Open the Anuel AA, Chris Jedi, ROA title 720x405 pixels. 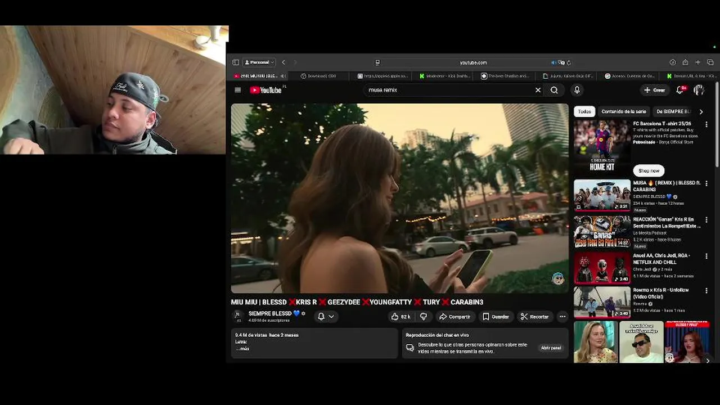tap(661, 259)
